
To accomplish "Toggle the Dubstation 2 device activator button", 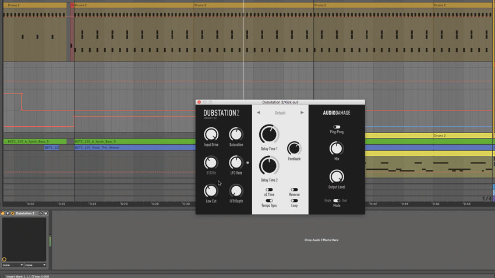I will click(x=2, y=213).
